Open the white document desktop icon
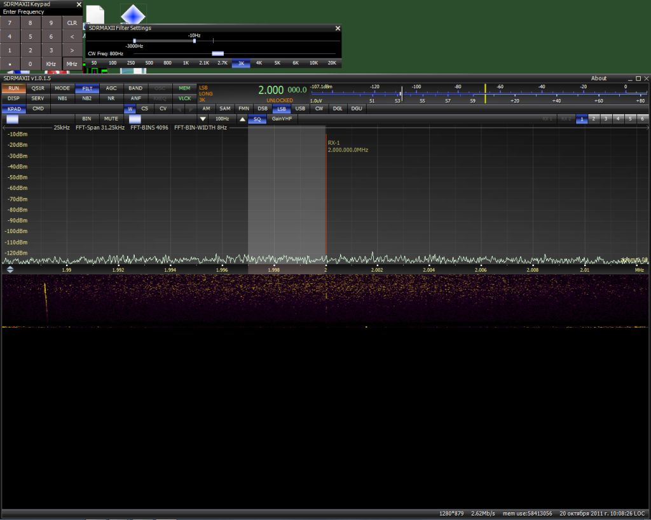The image size is (651, 520). click(95, 15)
